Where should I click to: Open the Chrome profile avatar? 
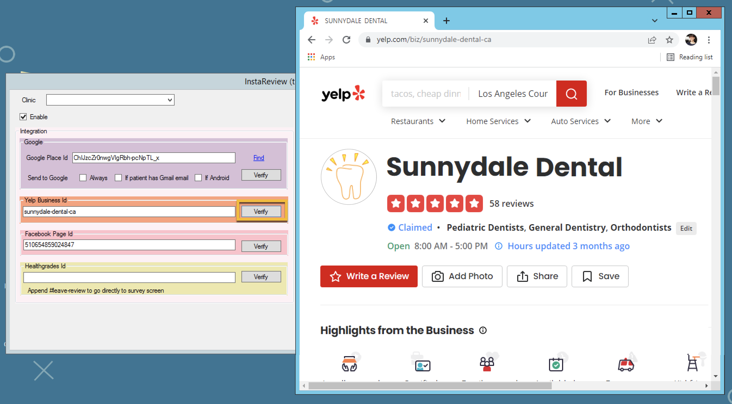point(691,39)
